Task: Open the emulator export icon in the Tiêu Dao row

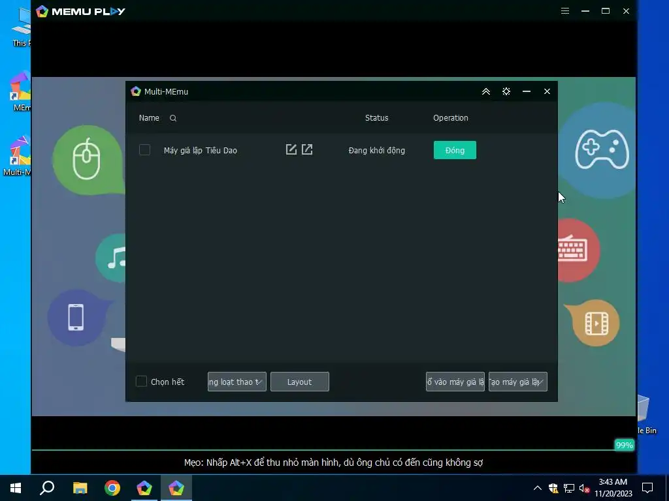Action: [307, 149]
